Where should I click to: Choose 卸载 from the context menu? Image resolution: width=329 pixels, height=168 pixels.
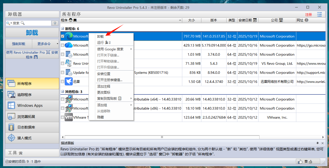pyautogui.click(x=100, y=37)
